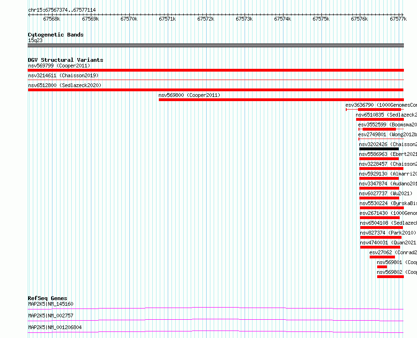
Task: Click the short red bar under nsv569801
Action: [x=382, y=267]
